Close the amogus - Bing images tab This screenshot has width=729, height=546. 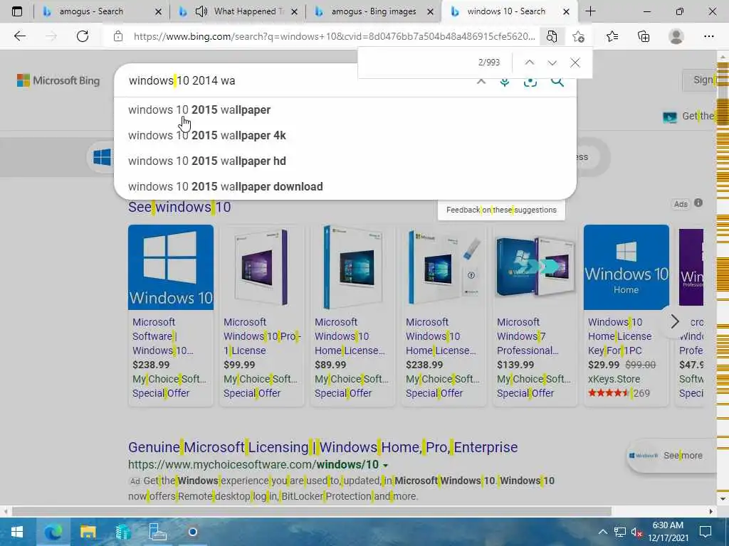[x=431, y=11]
